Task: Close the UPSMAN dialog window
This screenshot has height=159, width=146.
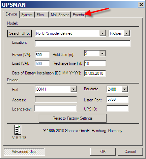Action: (x=141, y=5)
